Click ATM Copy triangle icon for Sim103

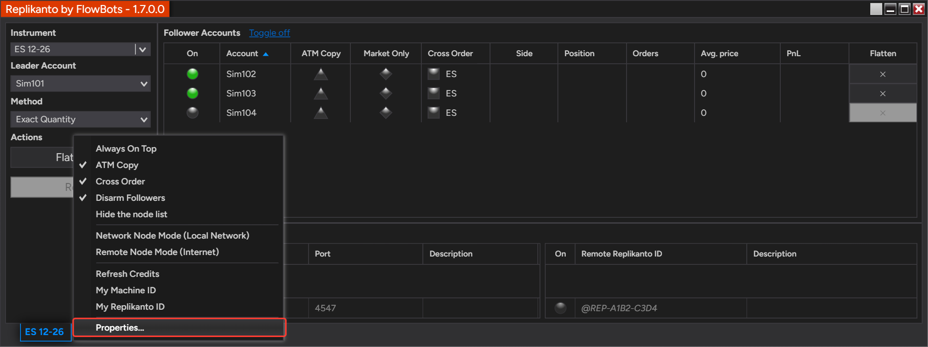pos(321,93)
